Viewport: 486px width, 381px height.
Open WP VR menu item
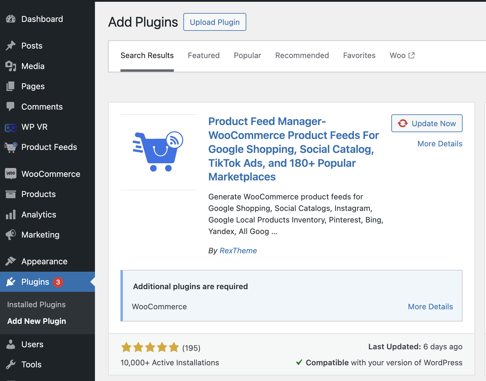(47, 127)
